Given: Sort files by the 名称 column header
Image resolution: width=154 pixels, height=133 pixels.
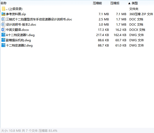Looking at the screenshot, I should pyautogui.click(x=3, y=3).
